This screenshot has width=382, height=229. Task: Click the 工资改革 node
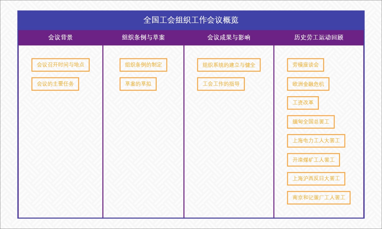coord(303,103)
